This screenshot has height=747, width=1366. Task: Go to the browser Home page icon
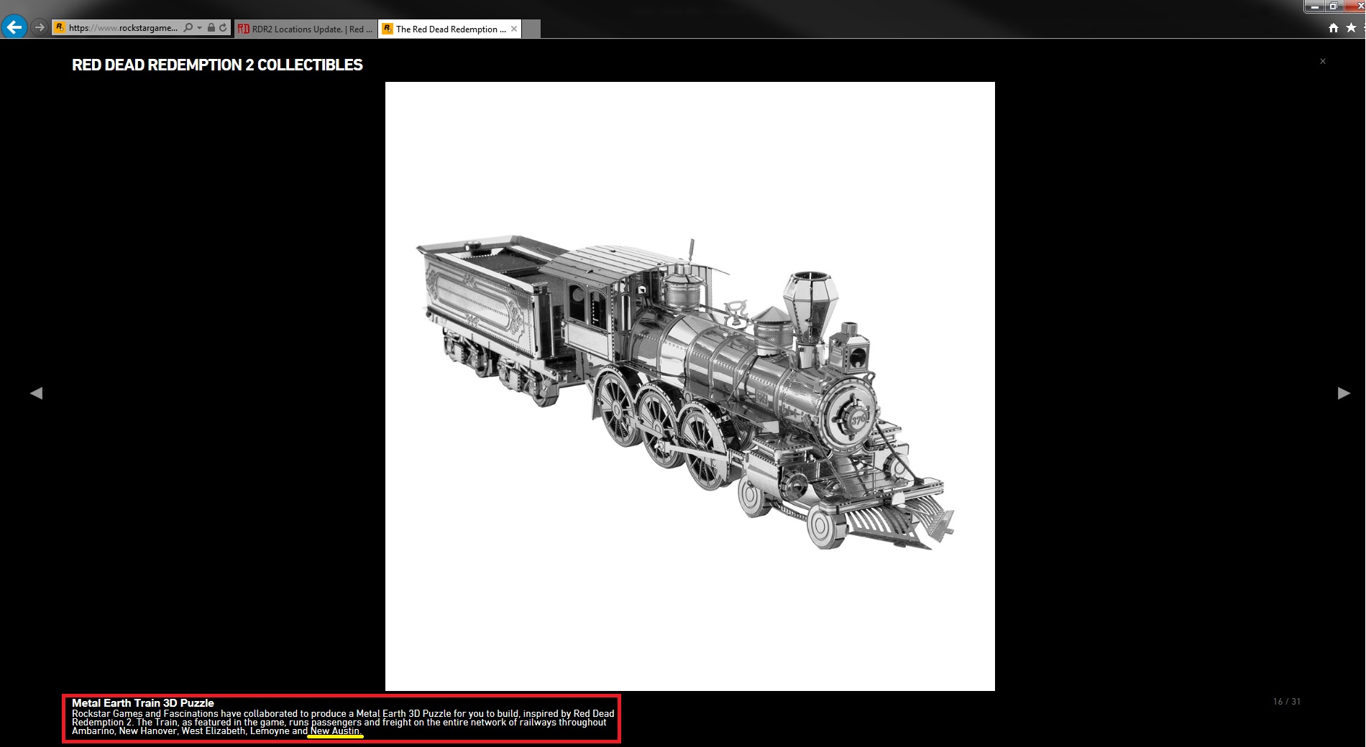pos(1334,28)
